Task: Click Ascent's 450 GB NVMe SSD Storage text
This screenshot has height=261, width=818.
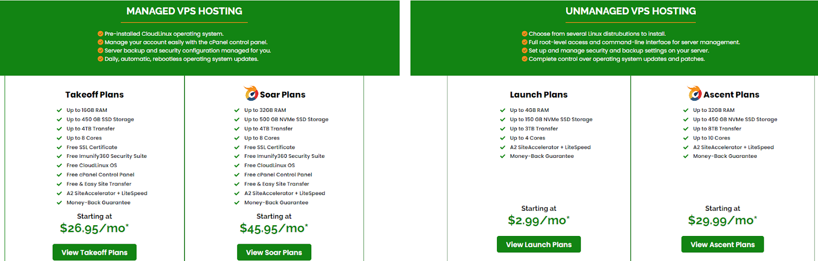Action: (735, 120)
